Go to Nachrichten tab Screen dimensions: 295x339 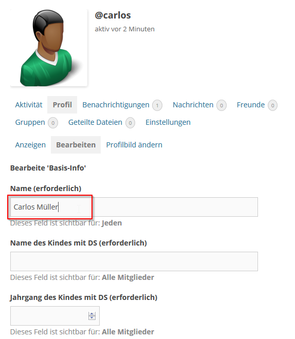coord(193,105)
